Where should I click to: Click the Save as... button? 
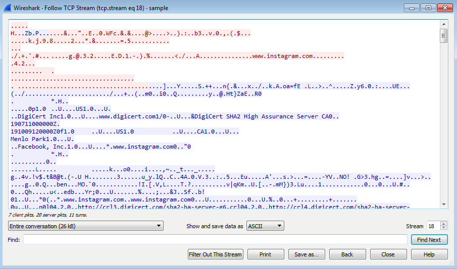point(307,254)
